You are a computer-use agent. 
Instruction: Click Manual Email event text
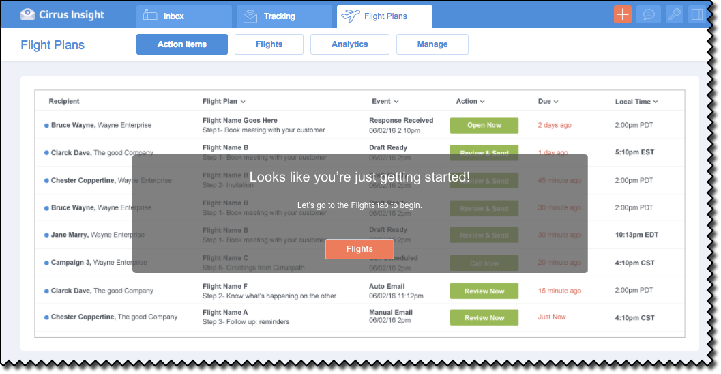391,313
